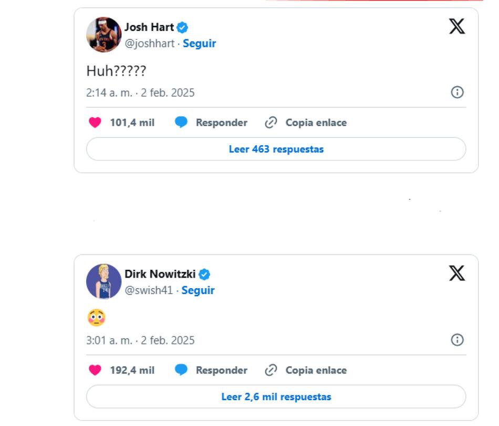499x426 pixels.
Task: Click the reply bubble icon on Dirk Nowitzki's tweet
Action: click(x=181, y=370)
